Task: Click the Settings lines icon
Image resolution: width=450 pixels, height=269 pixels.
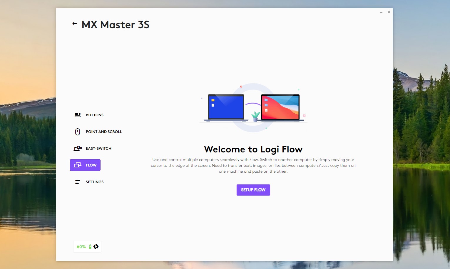Action: [77, 182]
